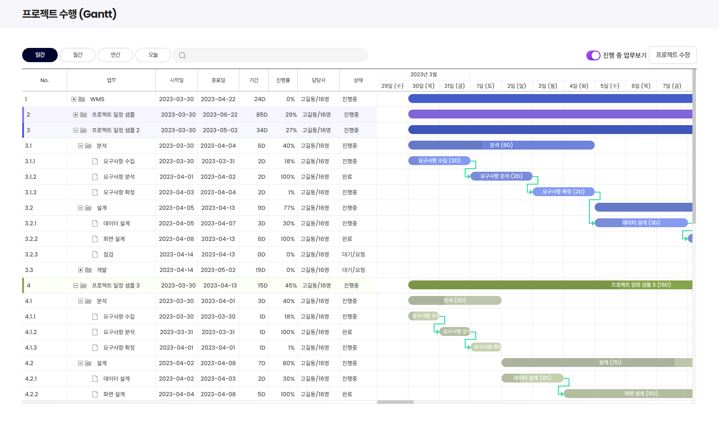Click the document icon in row 4.2.2

[x=95, y=394]
